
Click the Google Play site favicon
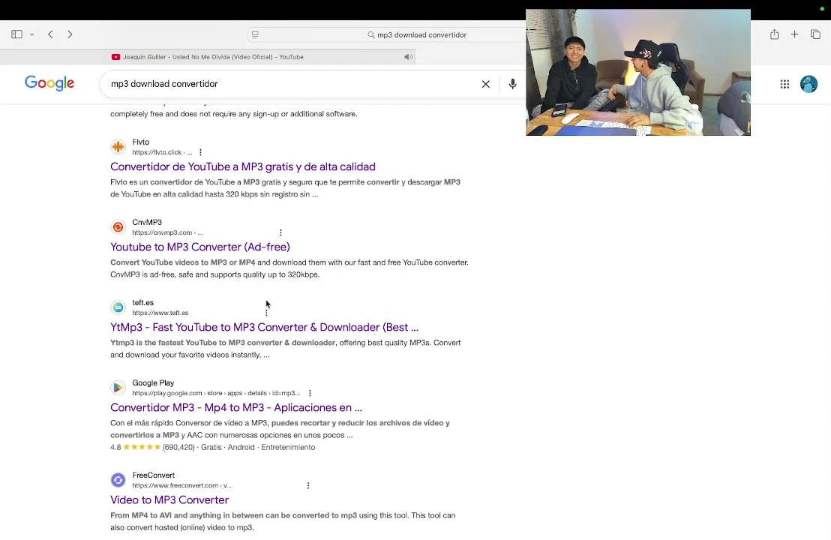coord(118,388)
